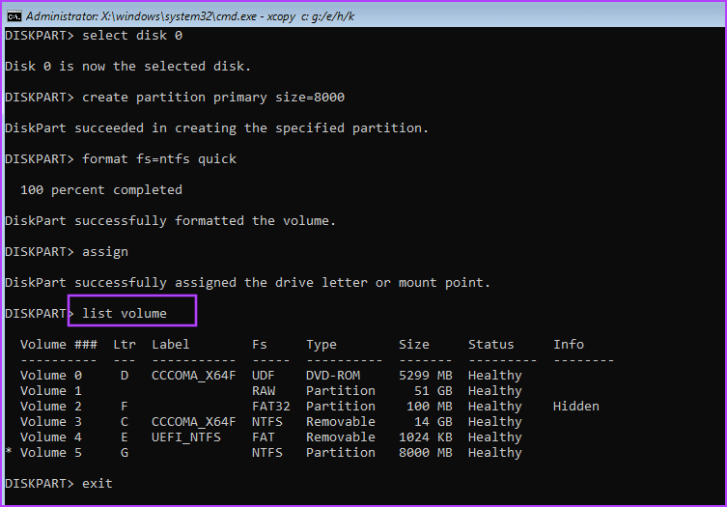Click 'Volume 2' row name
The width and height of the screenshot is (727, 507).
point(51,407)
